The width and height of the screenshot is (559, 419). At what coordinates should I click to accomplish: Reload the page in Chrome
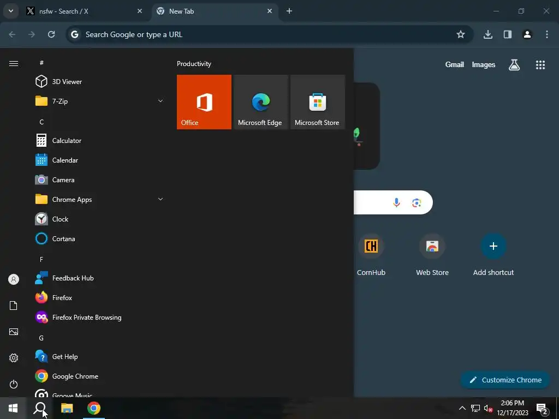point(51,34)
